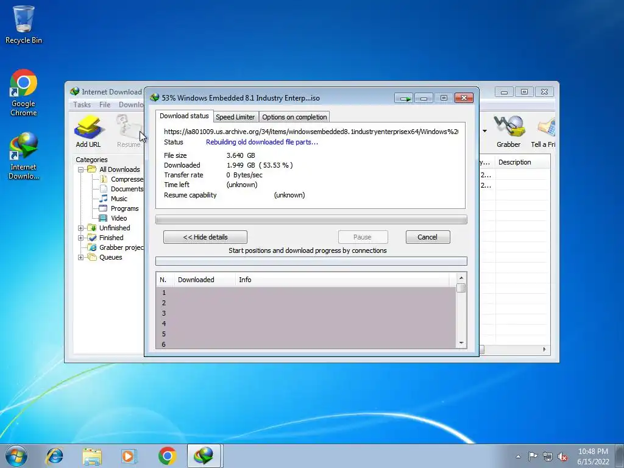This screenshot has height=468, width=624.
Task: Open the Tasks menu
Action: point(82,105)
